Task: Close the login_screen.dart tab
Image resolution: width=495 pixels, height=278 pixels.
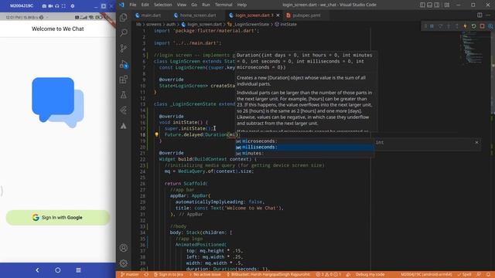Action: tap(278, 15)
